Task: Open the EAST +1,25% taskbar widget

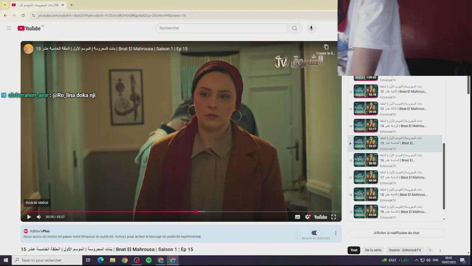Action: [395, 260]
